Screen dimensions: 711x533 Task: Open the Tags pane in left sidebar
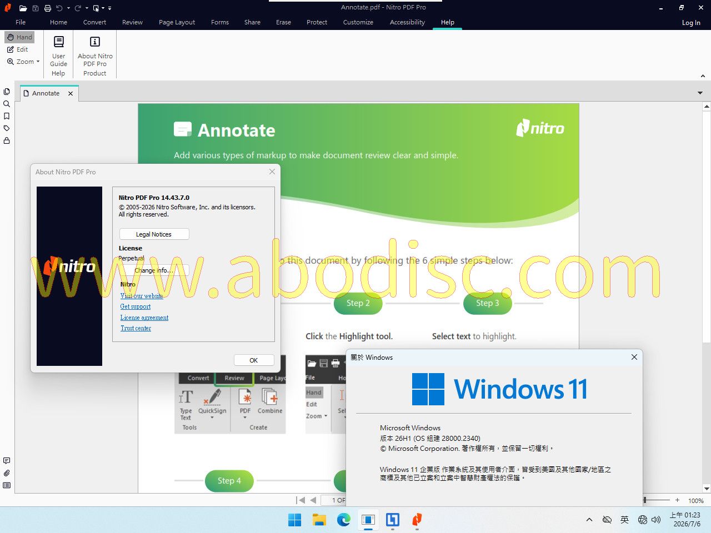tap(7, 128)
